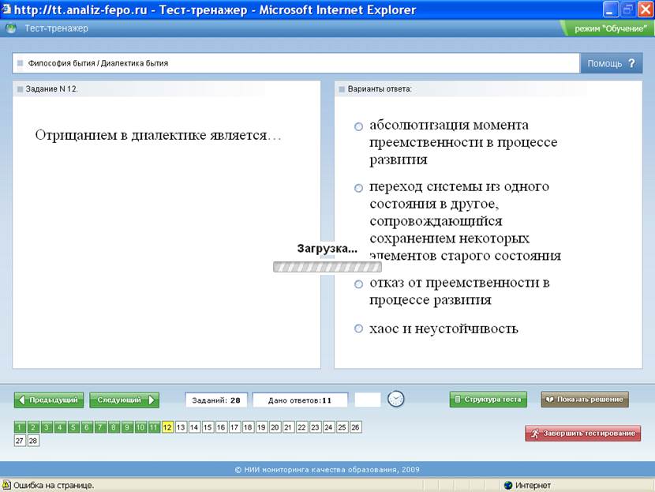Click the Тест-тренажер logo icon
655x492 pixels.
pos(11,28)
